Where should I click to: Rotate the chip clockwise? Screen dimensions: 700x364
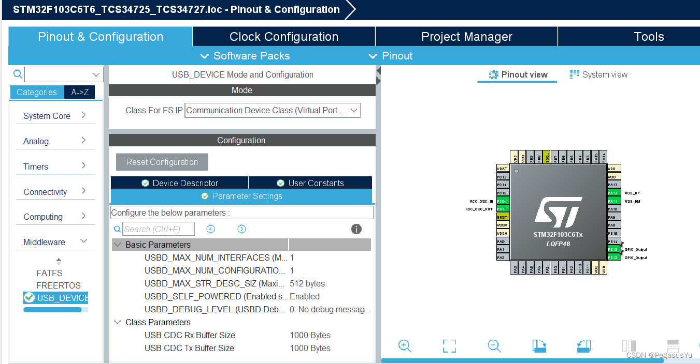539,346
